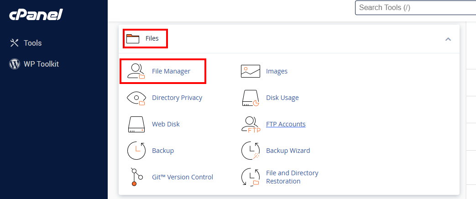Click the File and Directory Restoration icon
The width and height of the screenshot is (476, 199).
(x=251, y=177)
